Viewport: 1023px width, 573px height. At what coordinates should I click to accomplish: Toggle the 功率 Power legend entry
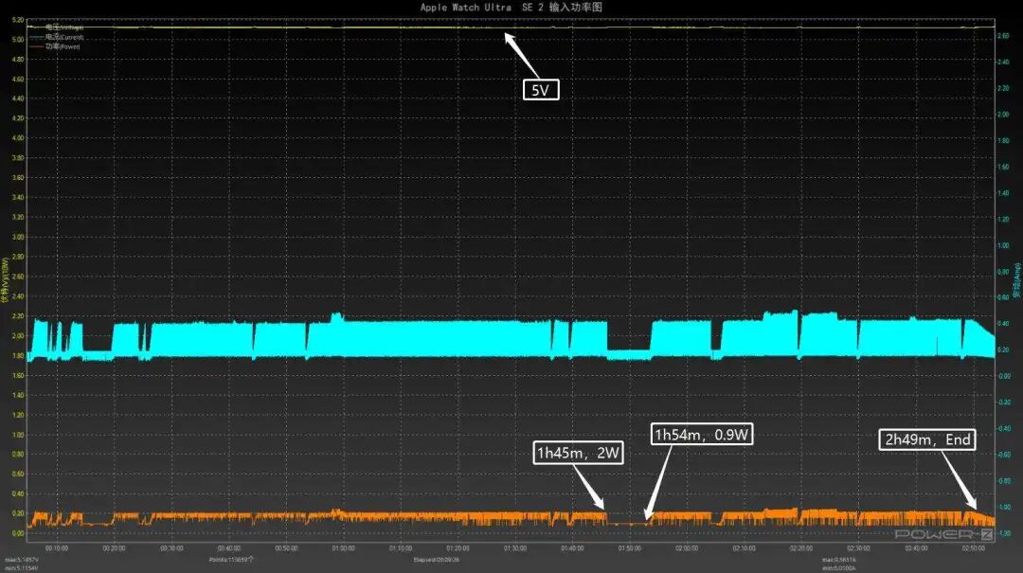point(56,46)
